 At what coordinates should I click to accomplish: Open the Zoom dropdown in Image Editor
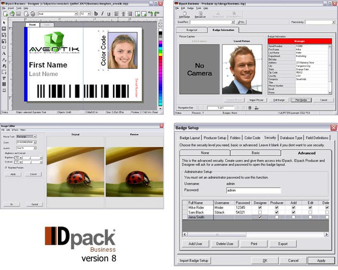tap(35, 142)
